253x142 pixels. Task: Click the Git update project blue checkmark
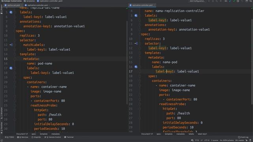pos(230,1)
